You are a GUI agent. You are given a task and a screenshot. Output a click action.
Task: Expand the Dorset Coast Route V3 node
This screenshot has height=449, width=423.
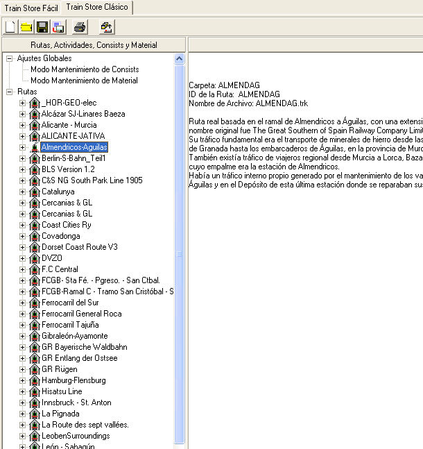(x=22, y=247)
